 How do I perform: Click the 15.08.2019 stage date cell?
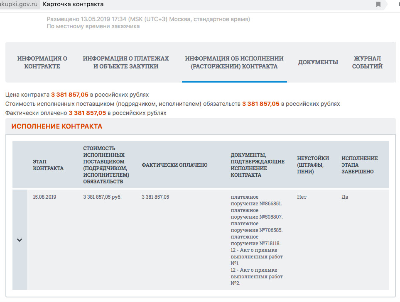(x=44, y=197)
